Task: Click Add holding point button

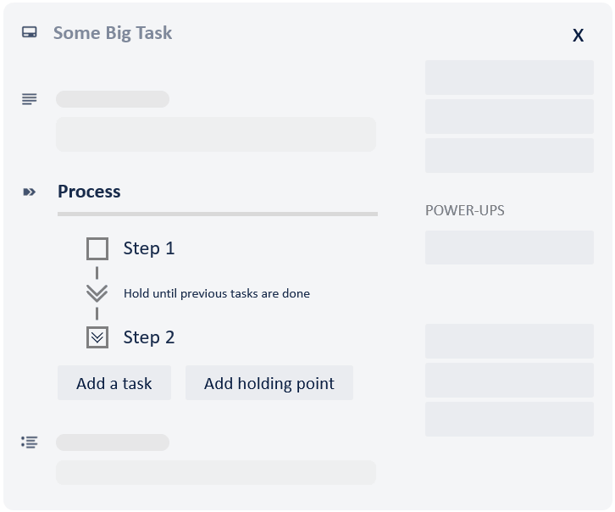Action: tap(269, 383)
